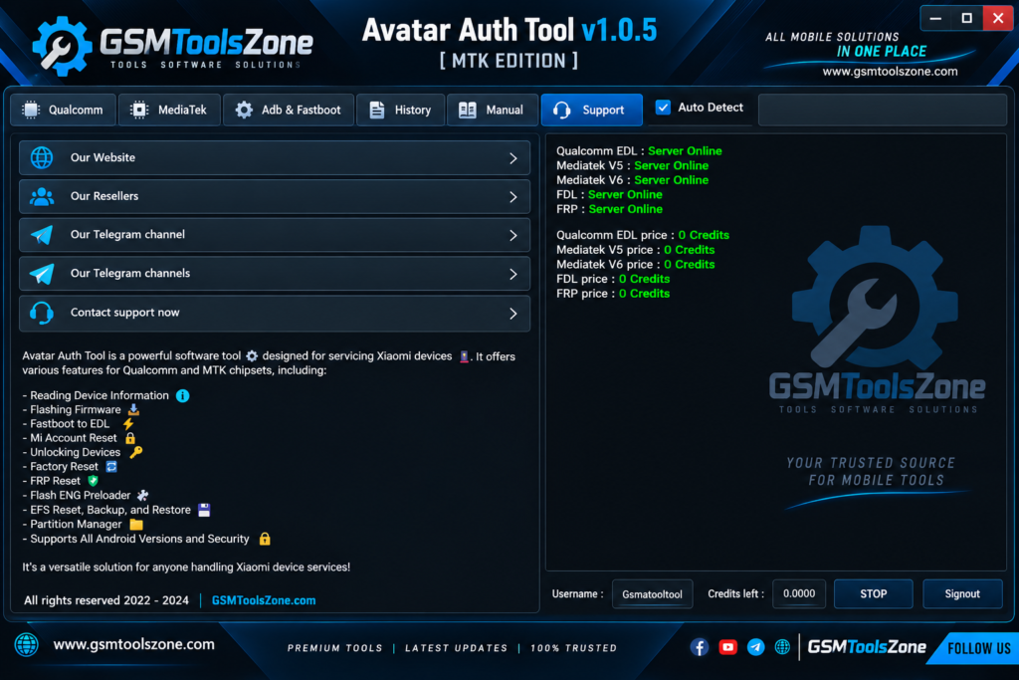Click the key icon beside Unlocking Devices
Viewport: 1019px width, 680px height.
tap(135, 452)
